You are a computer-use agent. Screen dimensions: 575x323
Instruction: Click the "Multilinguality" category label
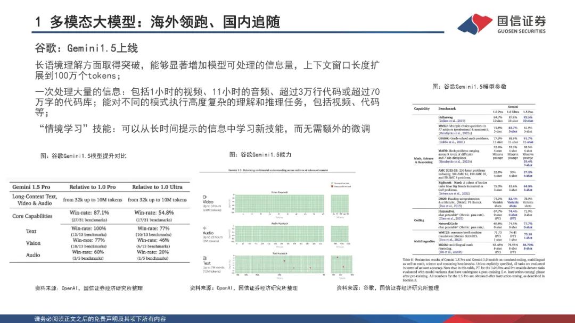click(x=424, y=241)
